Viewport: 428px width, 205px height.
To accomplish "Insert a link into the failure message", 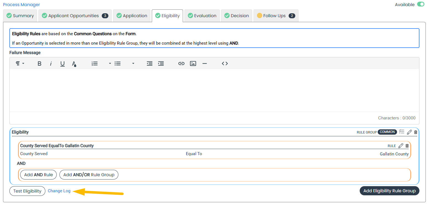I will click(181, 63).
